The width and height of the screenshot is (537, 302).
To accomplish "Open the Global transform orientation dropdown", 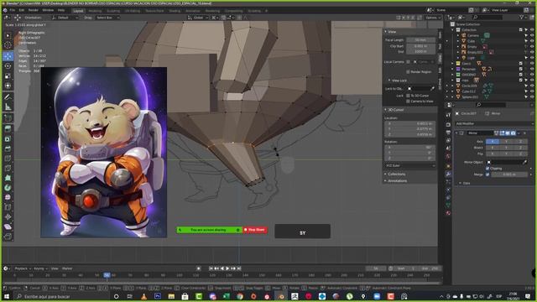I will (198, 18).
